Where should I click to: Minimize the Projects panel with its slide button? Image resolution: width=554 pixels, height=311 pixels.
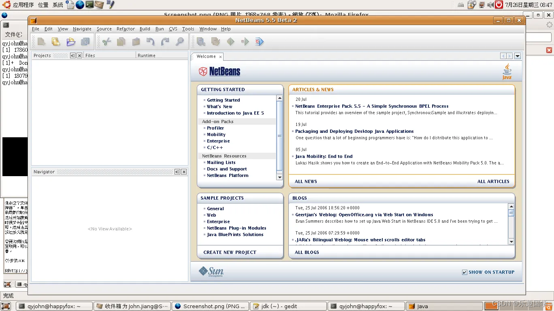pos(72,55)
